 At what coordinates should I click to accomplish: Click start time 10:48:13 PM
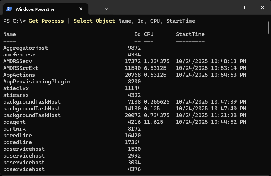pos(228,61)
